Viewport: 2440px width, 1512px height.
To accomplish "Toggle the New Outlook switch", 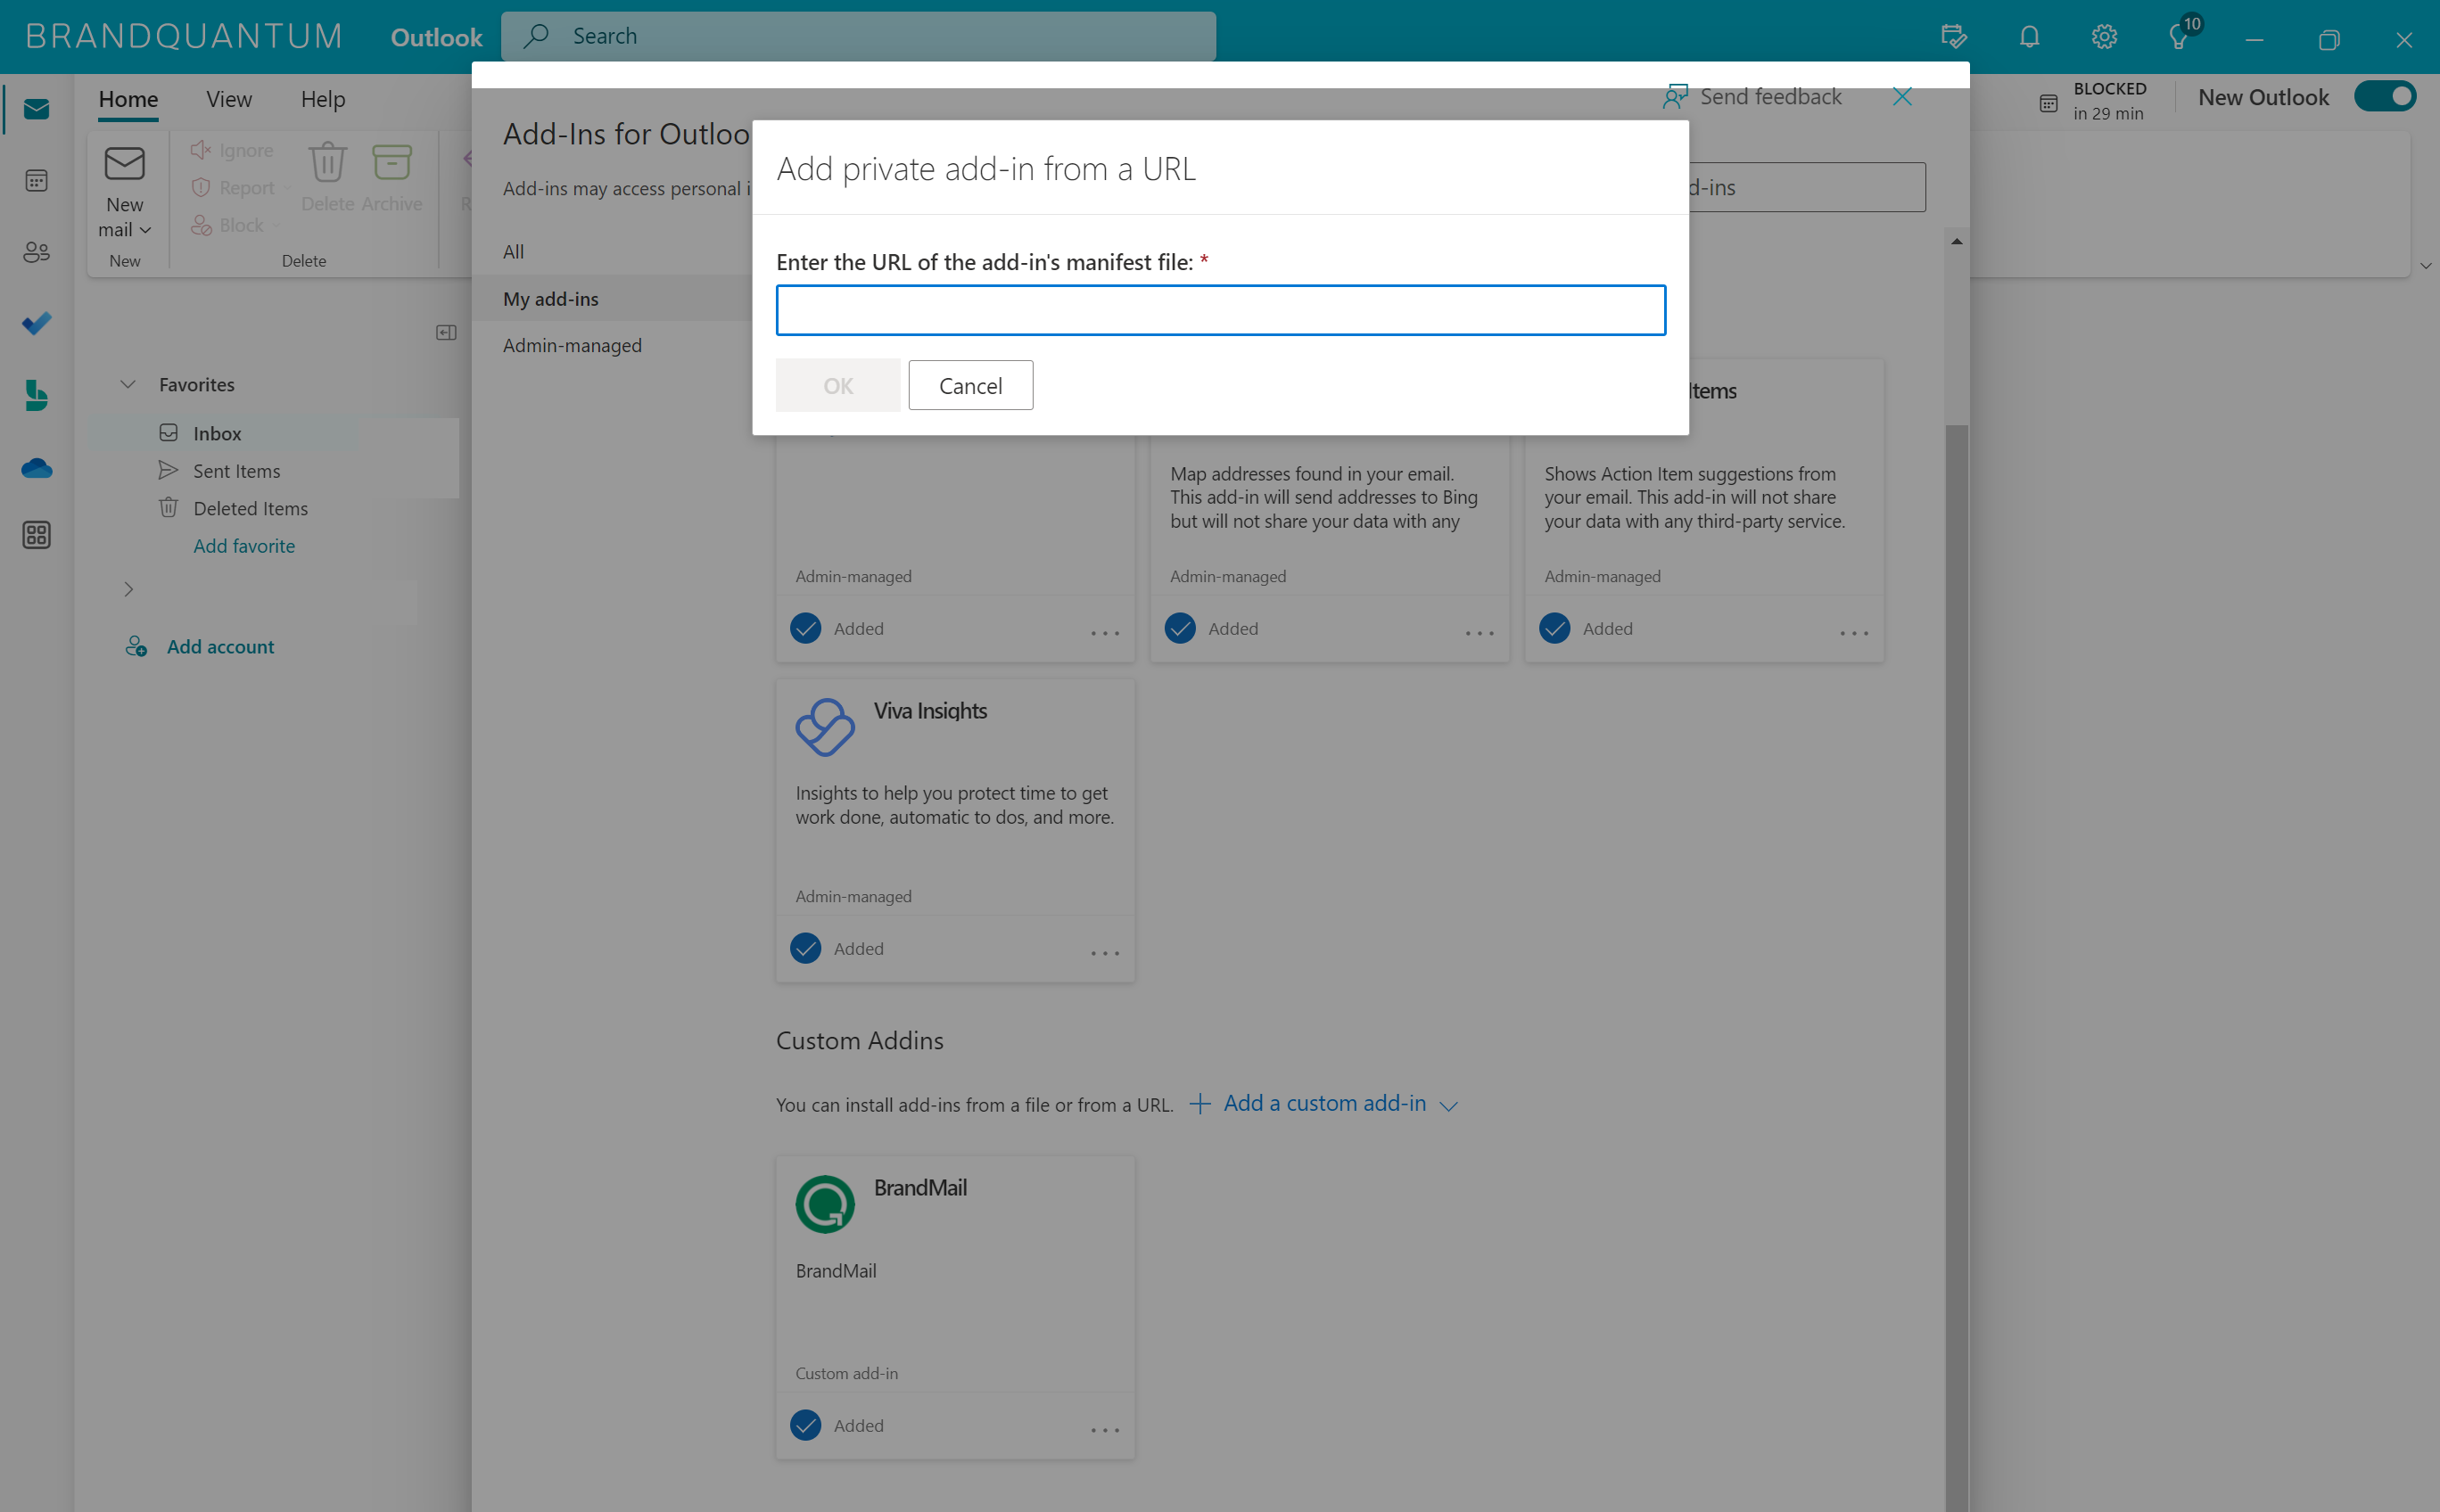I will click(x=2384, y=95).
